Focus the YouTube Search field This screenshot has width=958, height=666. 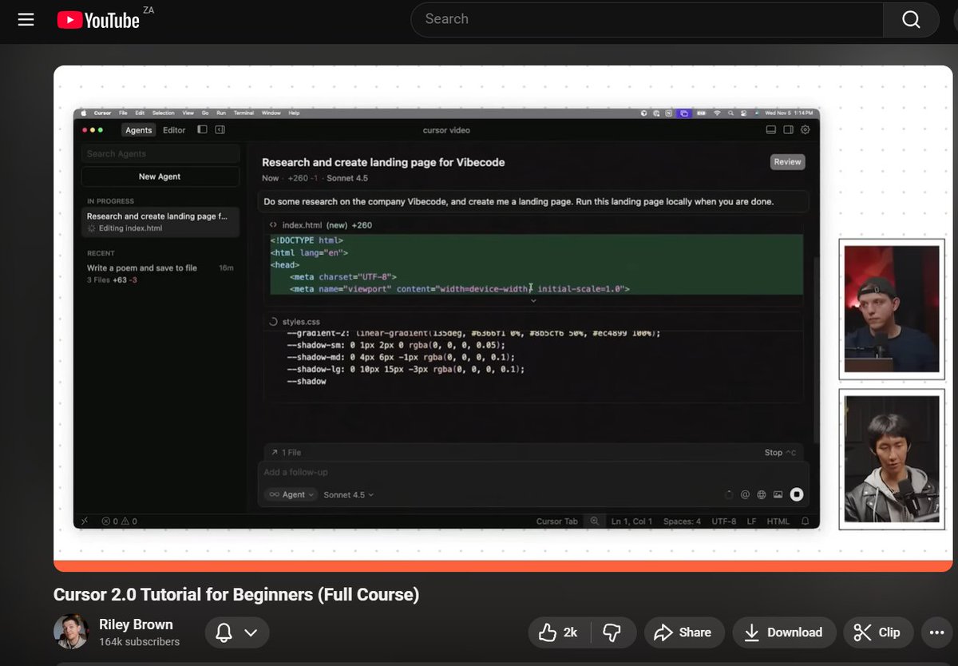pyautogui.click(x=647, y=19)
